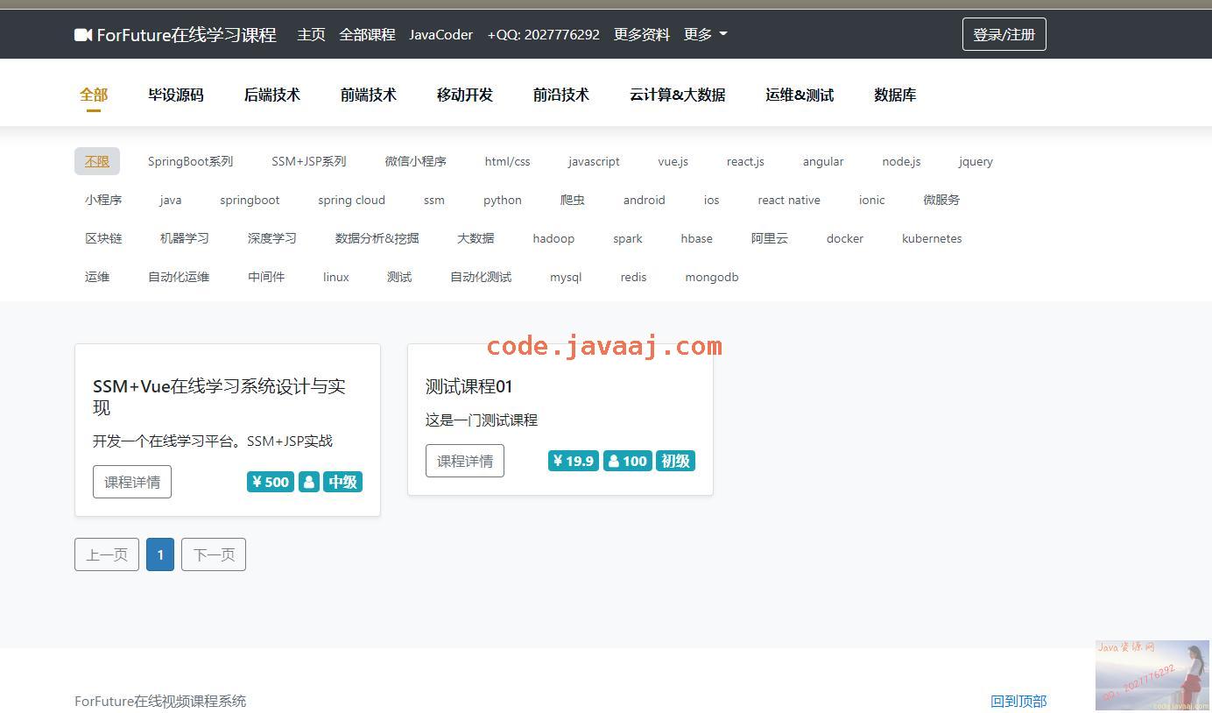Screen dimensions: 1212x713
Task: Click the ForFuture video camera logo icon
Action: coord(83,35)
